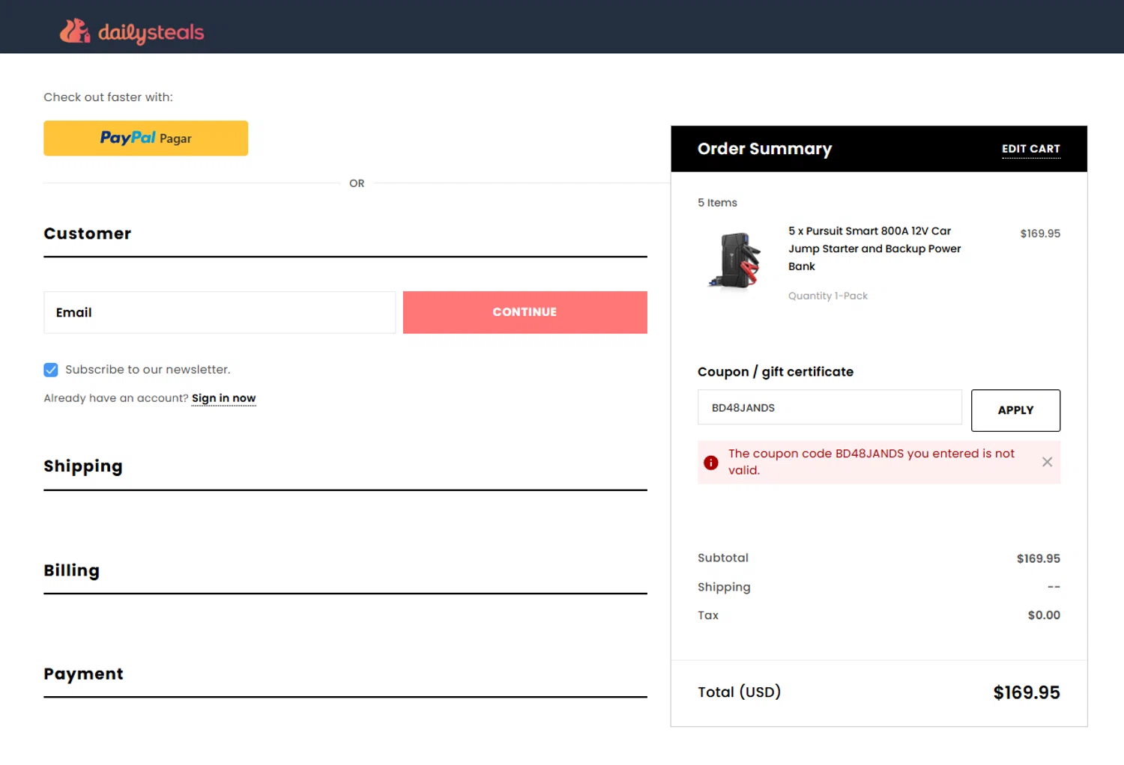Click the '5 Items' label

[717, 203]
